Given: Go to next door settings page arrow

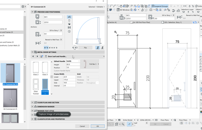Looking at the screenshot, I should [x=37, y=56].
